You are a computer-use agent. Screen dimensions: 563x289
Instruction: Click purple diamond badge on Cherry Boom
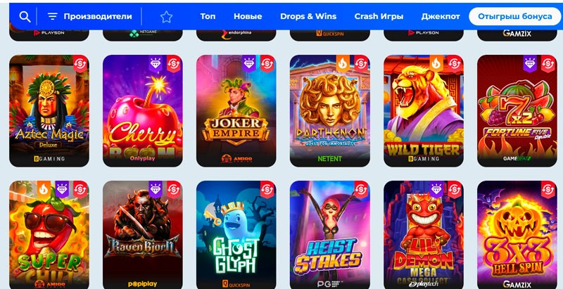pyautogui.click(x=156, y=64)
